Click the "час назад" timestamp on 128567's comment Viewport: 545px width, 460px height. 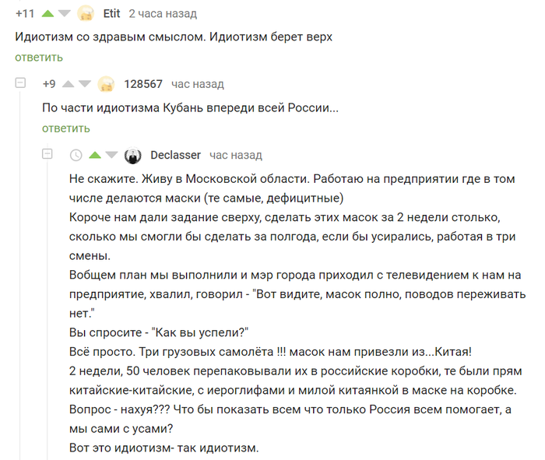point(198,84)
